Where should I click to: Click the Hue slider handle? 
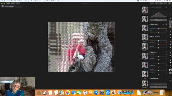point(158,41)
